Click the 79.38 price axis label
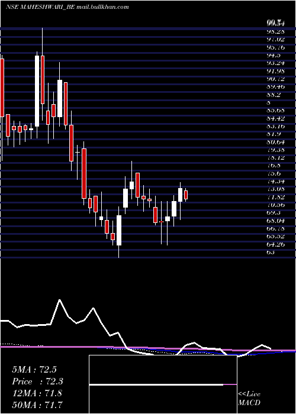Viewport: 296px width, 414px height. 275,150
